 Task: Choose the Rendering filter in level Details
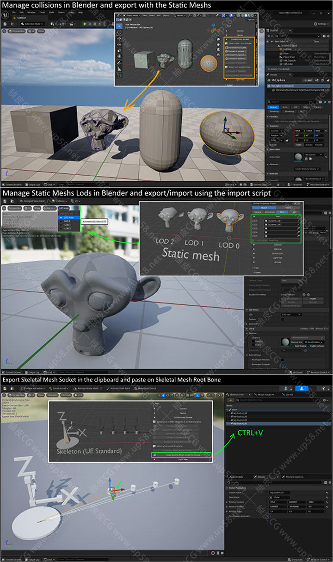(x=274, y=111)
